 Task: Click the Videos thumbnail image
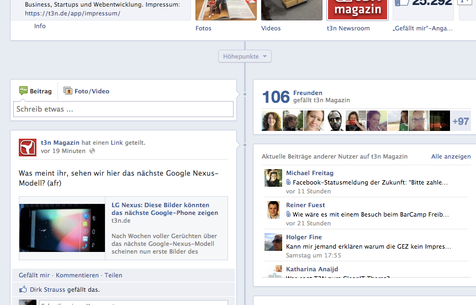tap(292, 10)
